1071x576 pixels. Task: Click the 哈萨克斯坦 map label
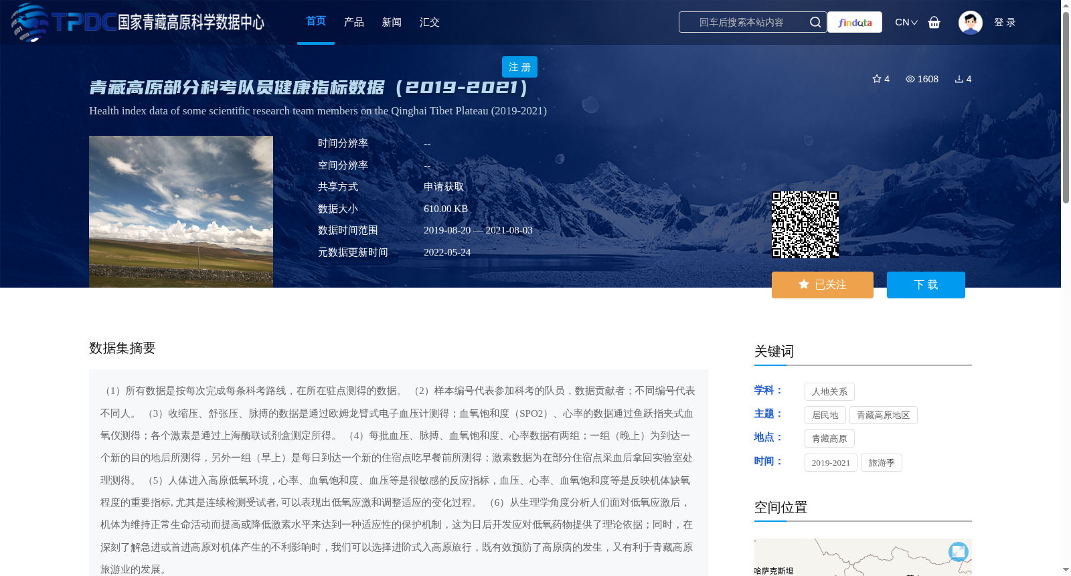[774, 571]
